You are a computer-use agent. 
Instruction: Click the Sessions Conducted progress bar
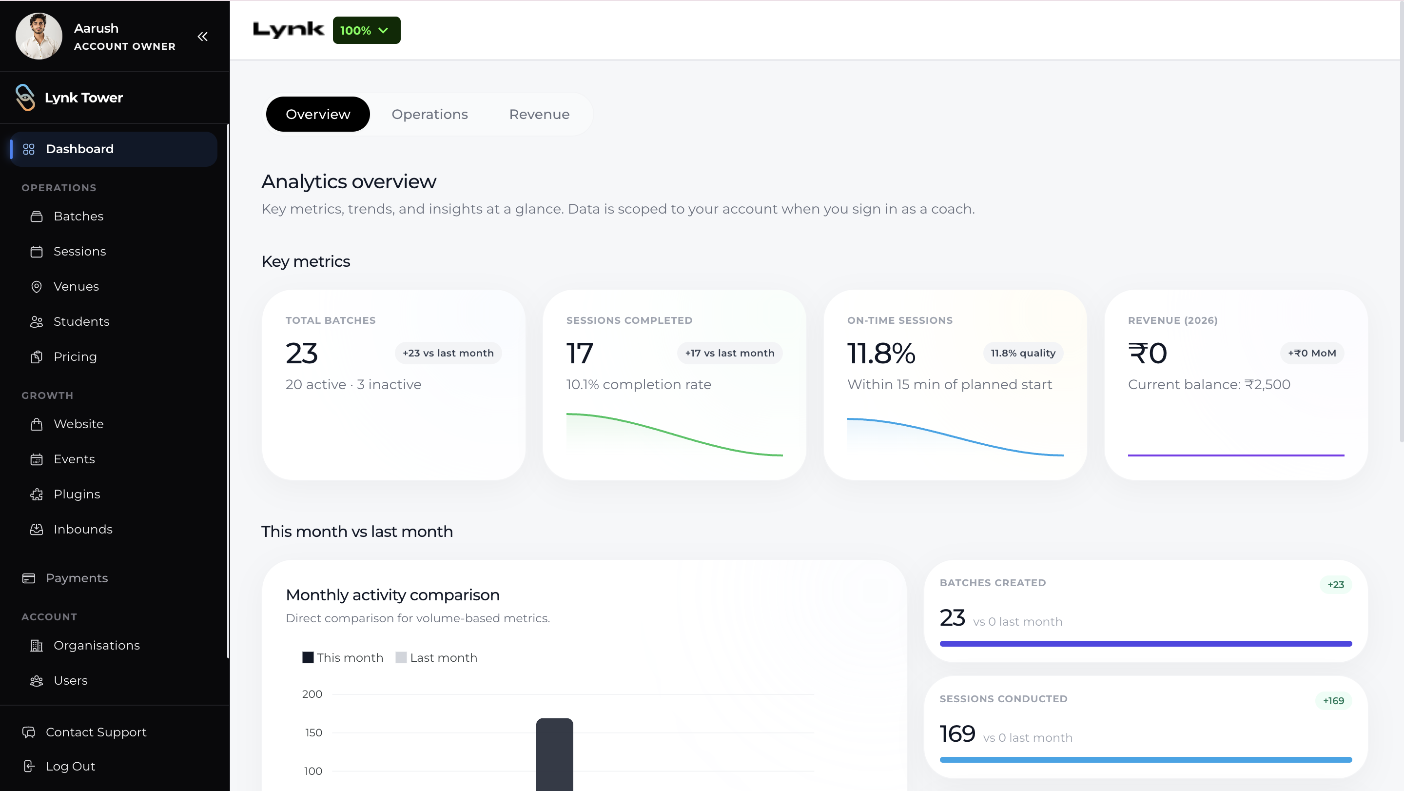tap(1146, 760)
